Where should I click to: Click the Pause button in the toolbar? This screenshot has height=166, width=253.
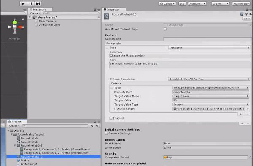30,3
